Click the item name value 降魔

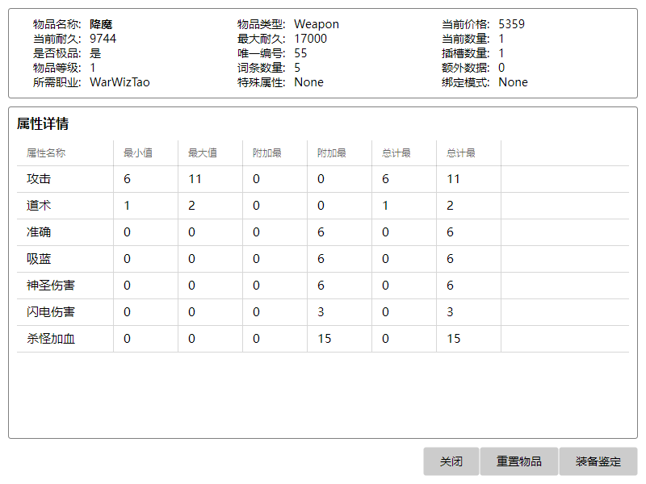[x=101, y=24]
